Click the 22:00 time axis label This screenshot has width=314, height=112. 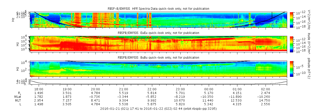[152, 89]
